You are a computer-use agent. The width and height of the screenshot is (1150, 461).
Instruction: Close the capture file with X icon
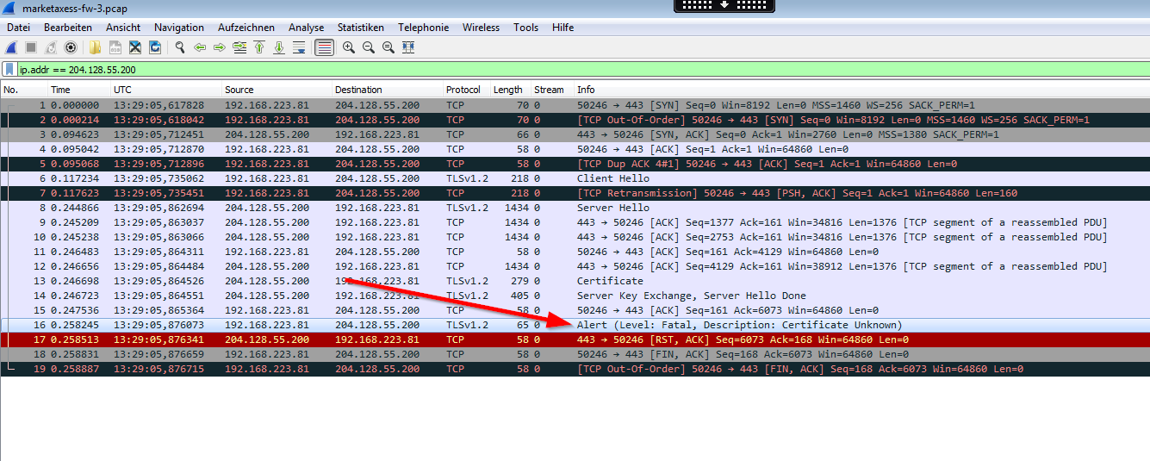coord(134,47)
